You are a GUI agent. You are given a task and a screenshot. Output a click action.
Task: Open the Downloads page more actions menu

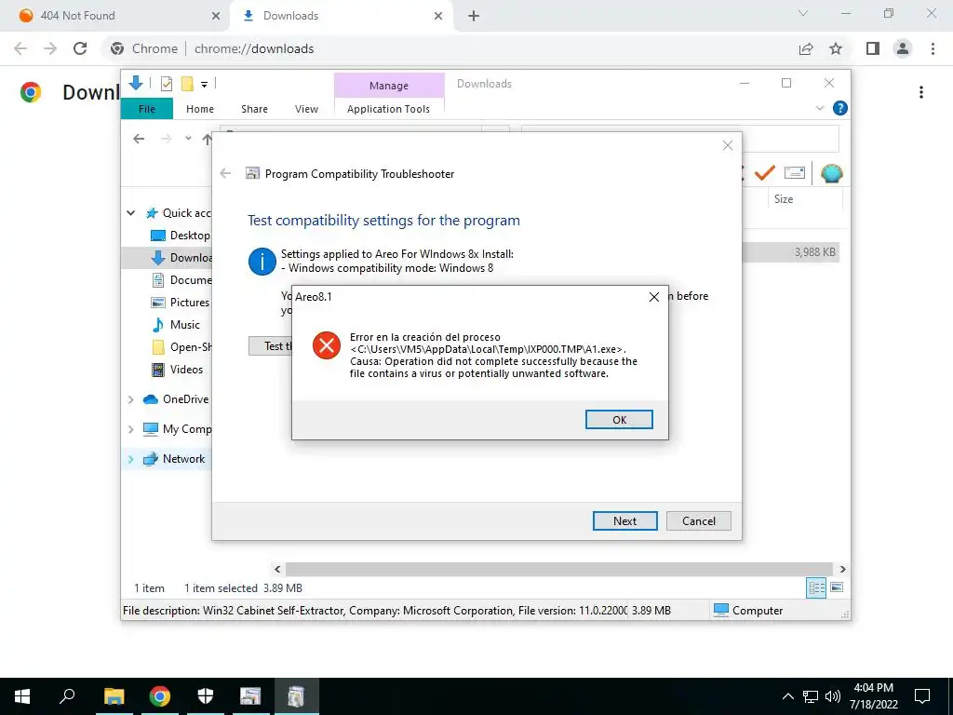click(x=921, y=92)
